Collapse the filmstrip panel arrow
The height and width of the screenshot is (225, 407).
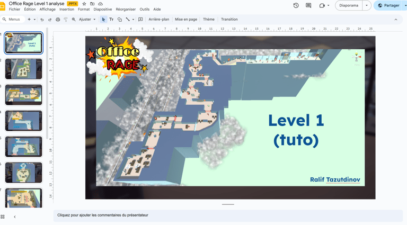pyautogui.click(x=15, y=217)
